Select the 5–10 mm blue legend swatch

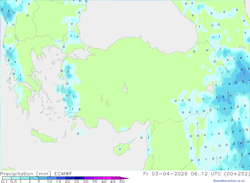tap(43, 178)
